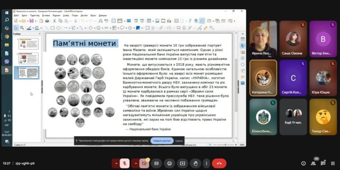
Task: Open camera options chevron in Meet
Action: pos(135,163)
